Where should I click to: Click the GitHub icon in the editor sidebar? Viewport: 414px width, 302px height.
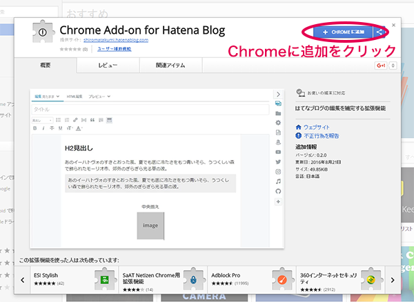tap(278, 191)
